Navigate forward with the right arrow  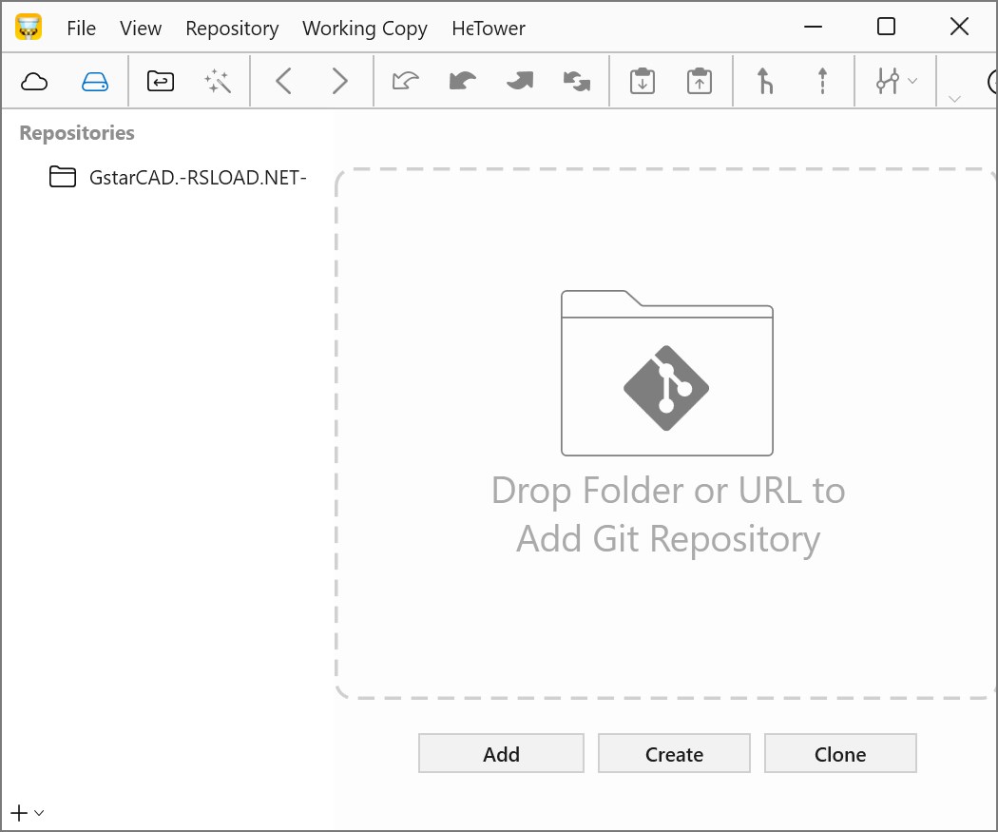tap(340, 82)
